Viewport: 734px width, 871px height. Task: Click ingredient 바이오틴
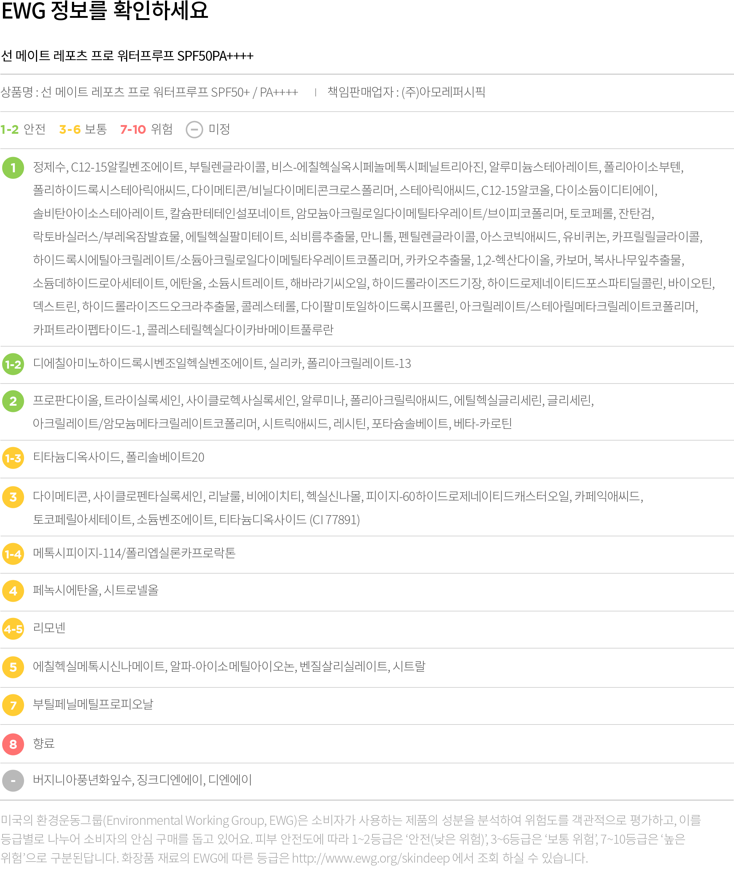tap(690, 284)
